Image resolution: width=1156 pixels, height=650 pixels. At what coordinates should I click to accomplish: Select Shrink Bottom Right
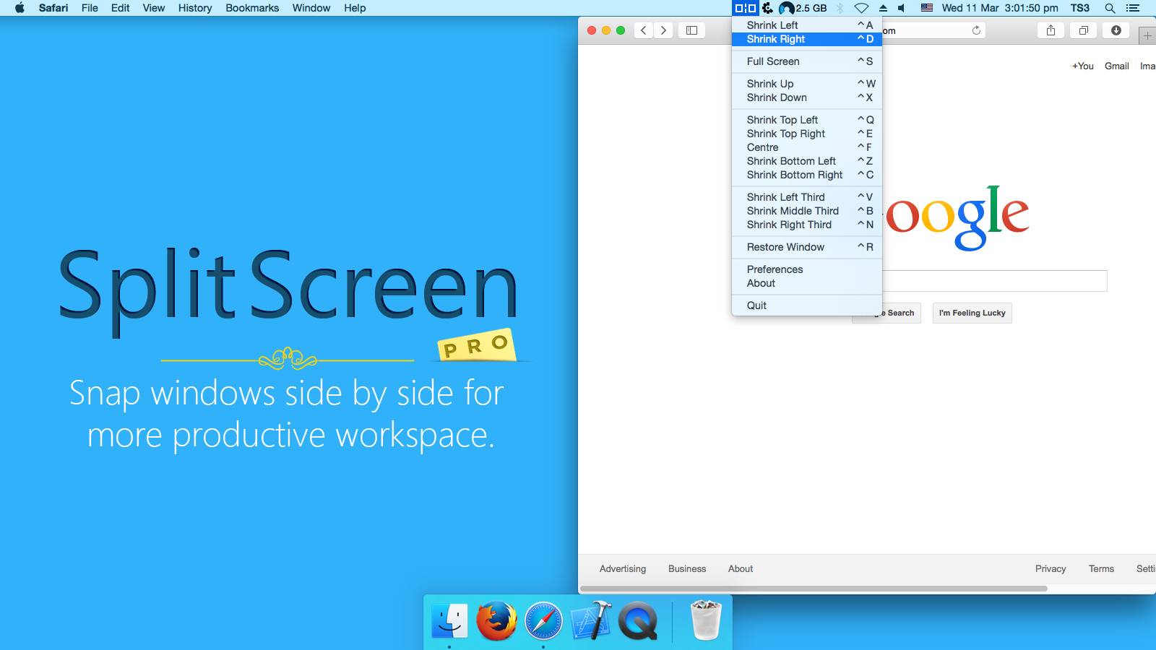807,175
